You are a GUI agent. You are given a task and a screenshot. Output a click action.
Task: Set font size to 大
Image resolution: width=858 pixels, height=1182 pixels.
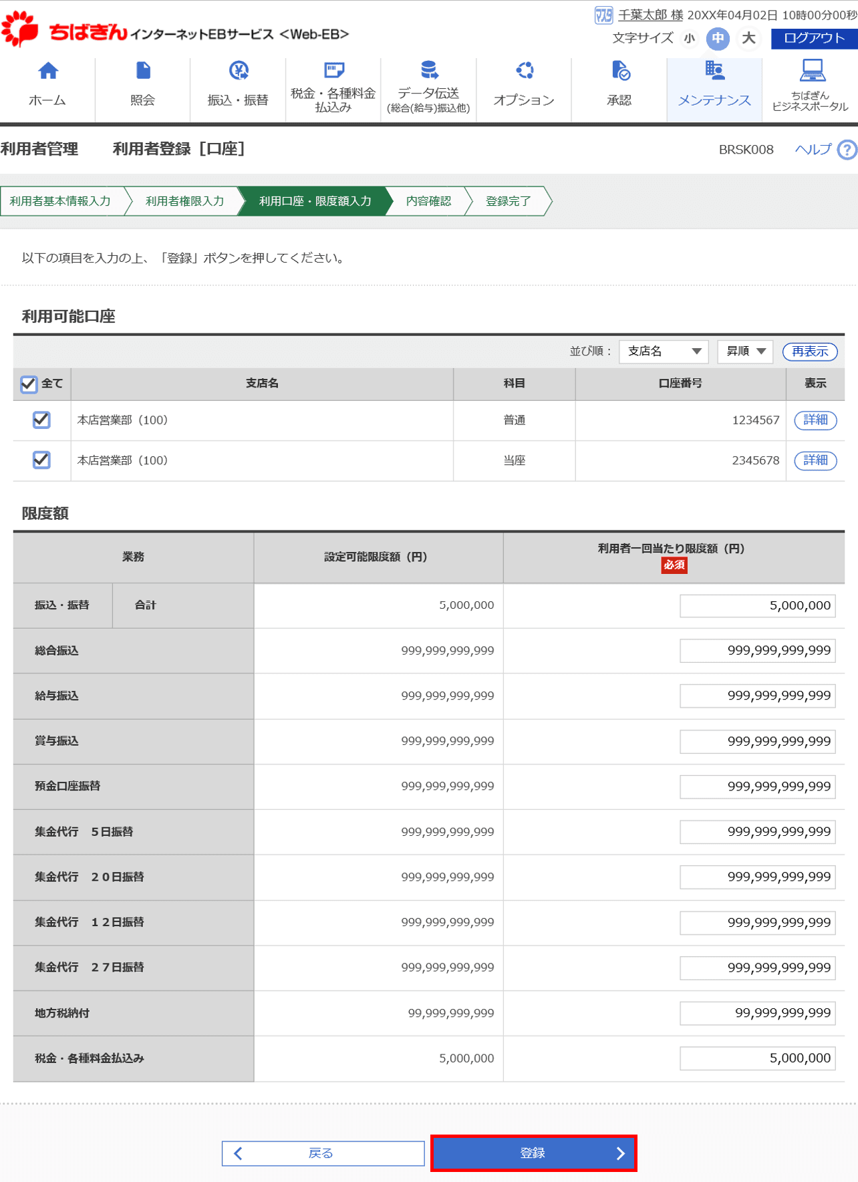click(748, 38)
